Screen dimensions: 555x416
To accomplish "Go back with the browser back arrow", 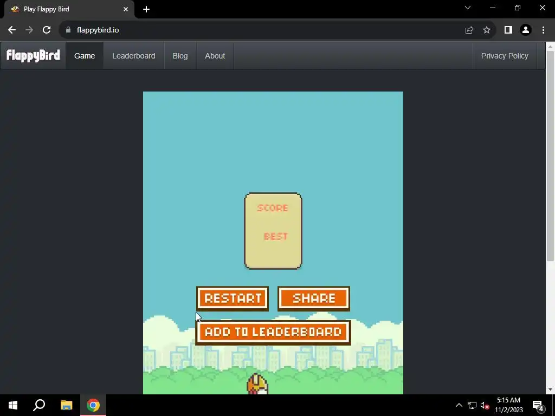I will click(12, 30).
